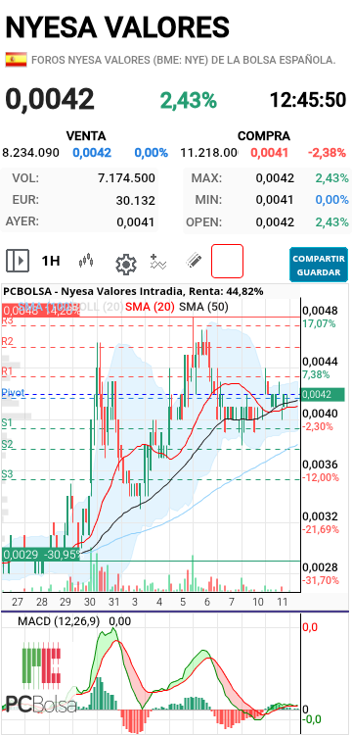Click the green 0,0042 price tag on axis

pos(324,395)
